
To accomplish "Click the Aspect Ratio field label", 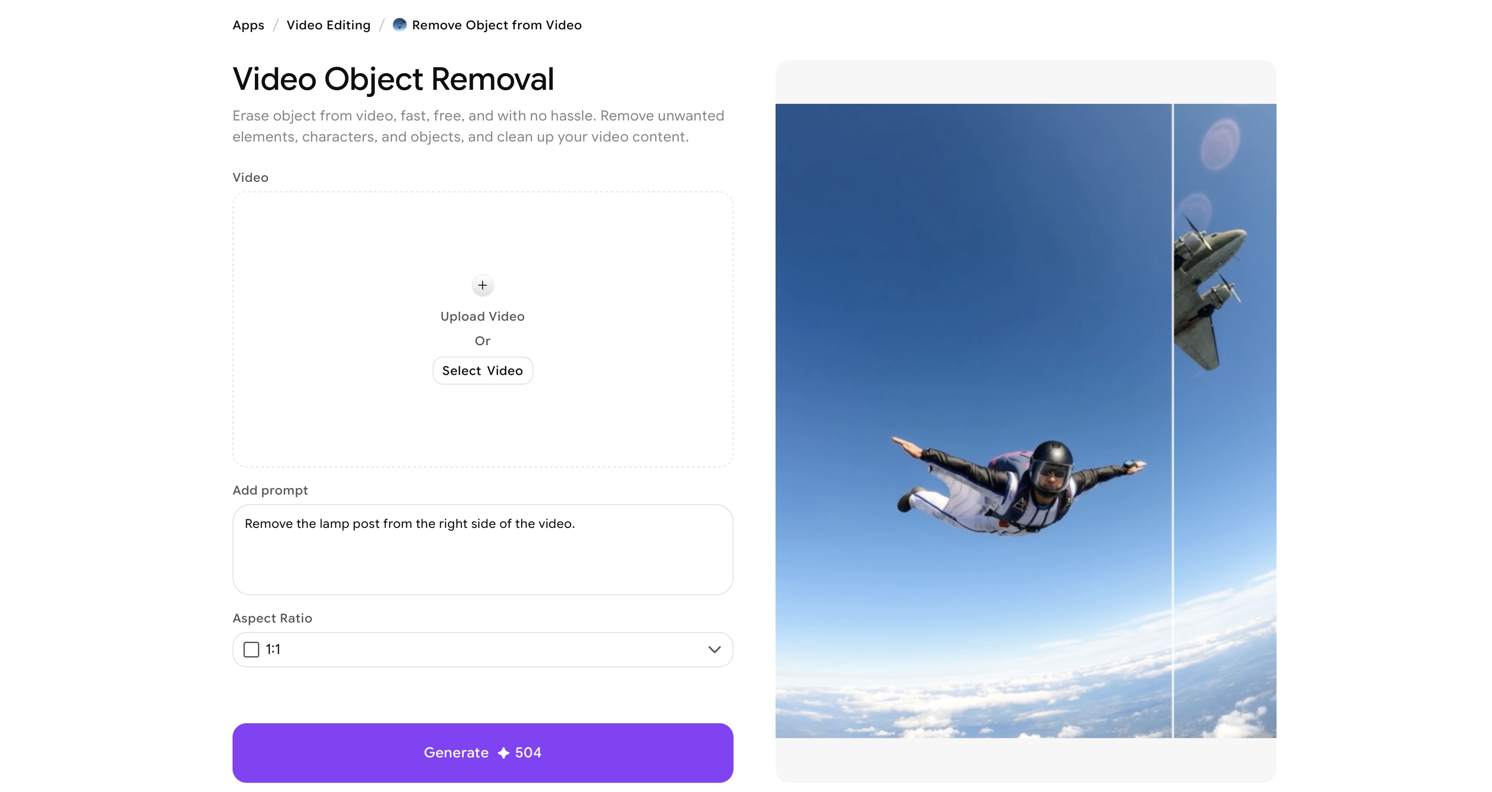I will [x=272, y=618].
